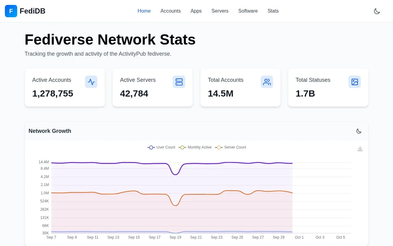The width and height of the screenshot is (393, 246).
Task: Click the 42,784 active servers value
Action: [x=134, y=93]
